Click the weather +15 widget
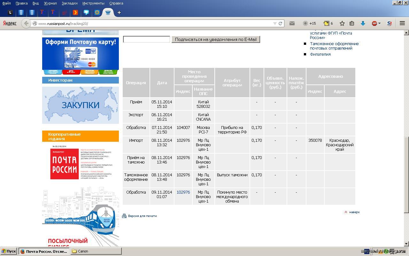The image size is (409, 256). pos(309,23)
